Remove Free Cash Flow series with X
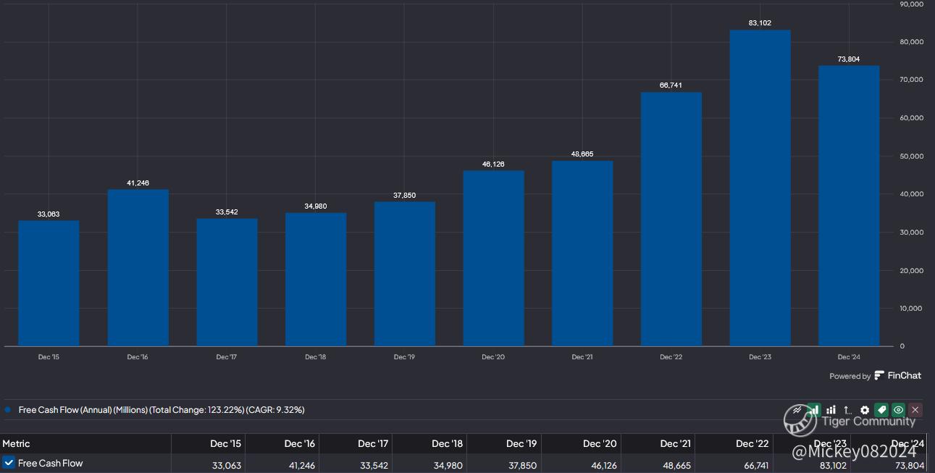 point(915,410)
